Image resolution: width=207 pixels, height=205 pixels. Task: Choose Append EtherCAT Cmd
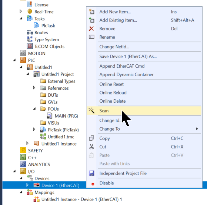pyautogui.click(x=122, y=66)
